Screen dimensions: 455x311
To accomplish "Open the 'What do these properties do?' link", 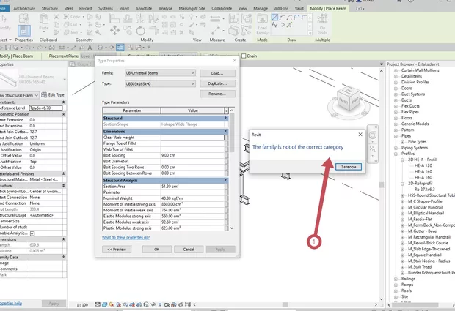I will (125, 237).
